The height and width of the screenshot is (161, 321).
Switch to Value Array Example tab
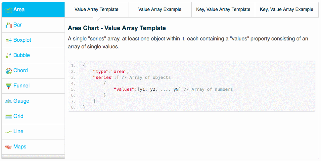tap(160, 10)
